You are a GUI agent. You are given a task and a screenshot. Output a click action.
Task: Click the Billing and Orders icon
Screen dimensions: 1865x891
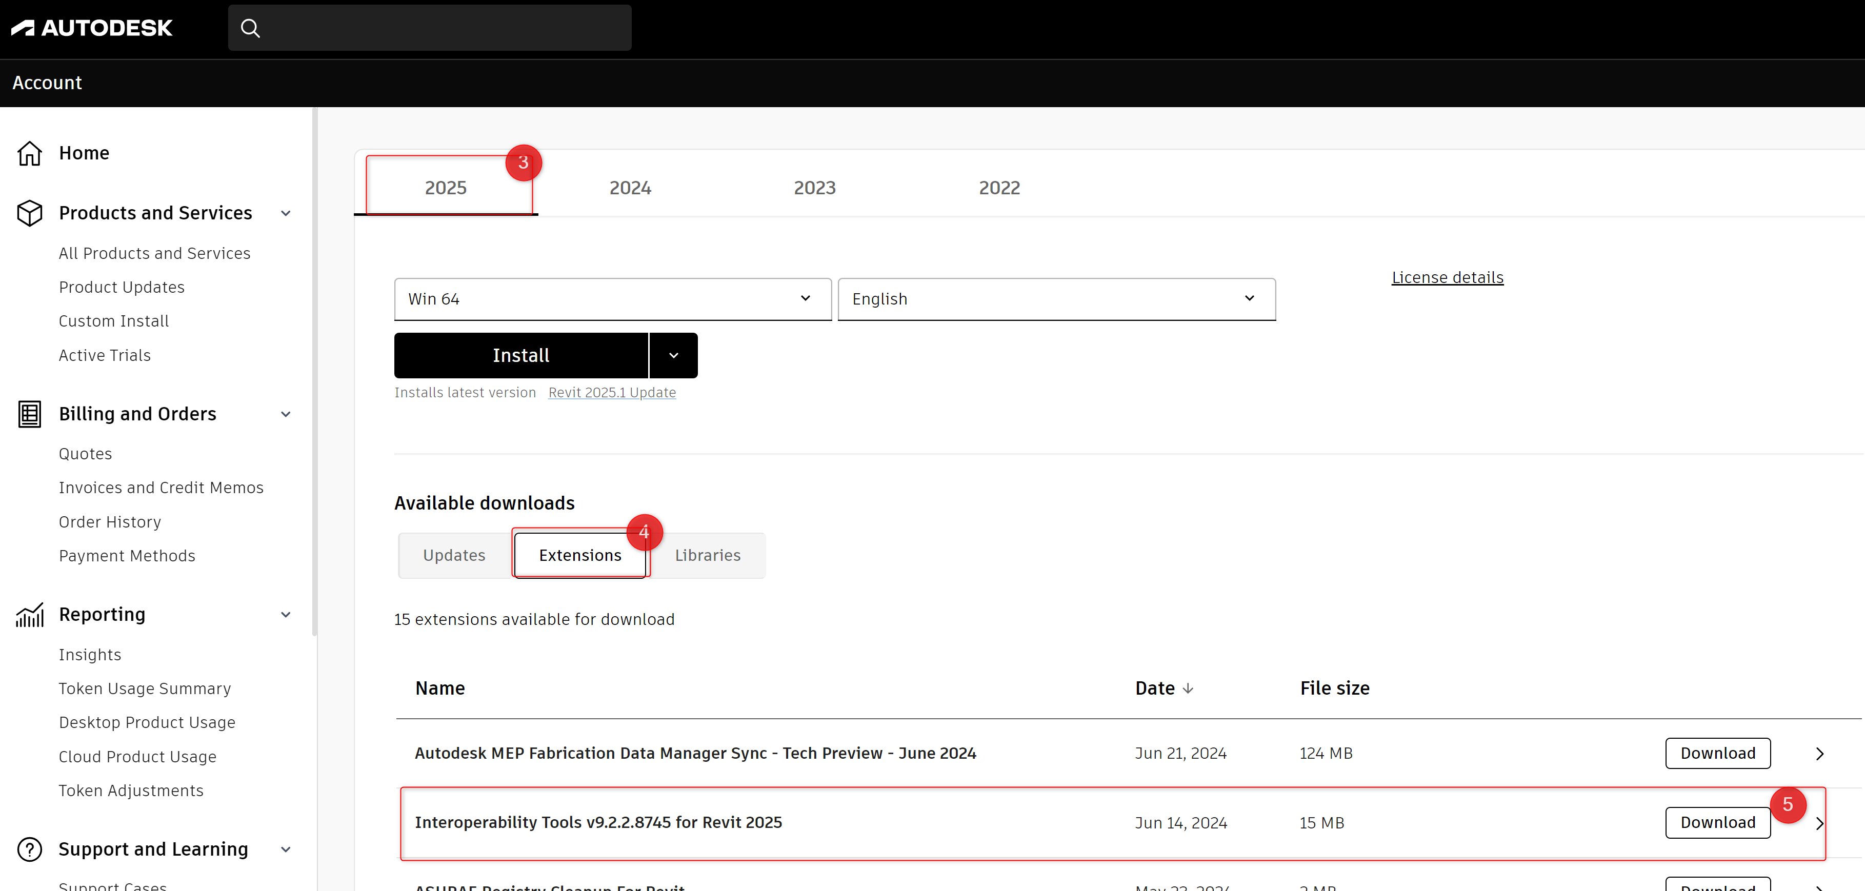(30, 414)
